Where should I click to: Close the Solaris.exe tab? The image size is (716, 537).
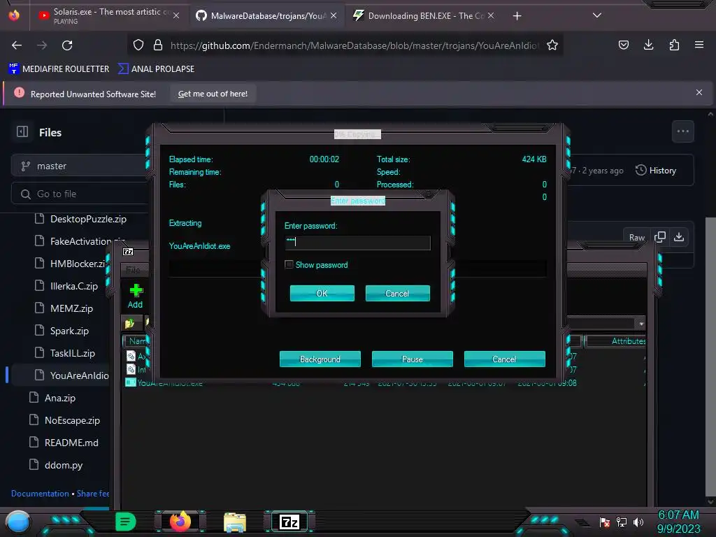[x=176, y=15]
